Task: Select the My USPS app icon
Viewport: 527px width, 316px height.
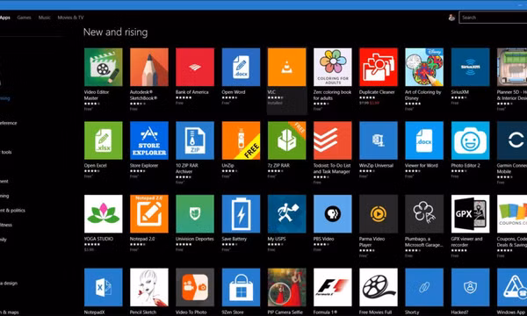Action: 286,213
